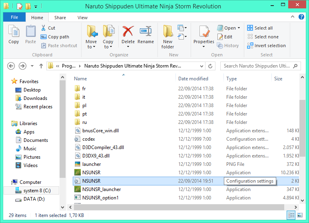Click the red Delete X icon
Viewport: 309px width, 223px height.
pyautogui.click(x=128, y=31)
